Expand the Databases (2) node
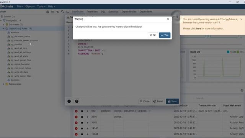The width and height of the screenshot is (245, 138). click(x=3, y=25)
